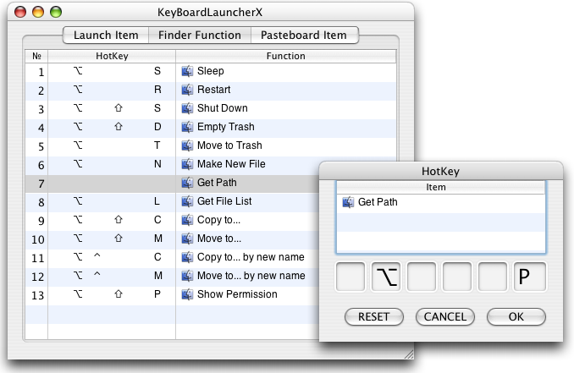
Task: Click the P key box in the HotKey panel
Action: click(x=529, y=277)
